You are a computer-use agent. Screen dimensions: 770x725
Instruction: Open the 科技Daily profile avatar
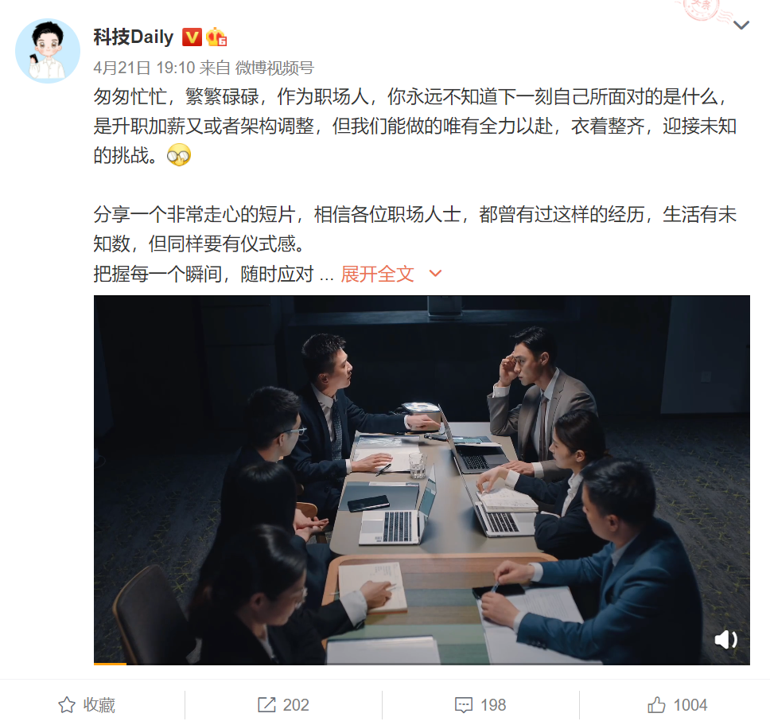point(48,51)
